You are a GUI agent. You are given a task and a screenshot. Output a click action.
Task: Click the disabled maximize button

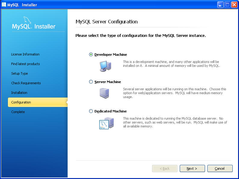coord(227,4)
